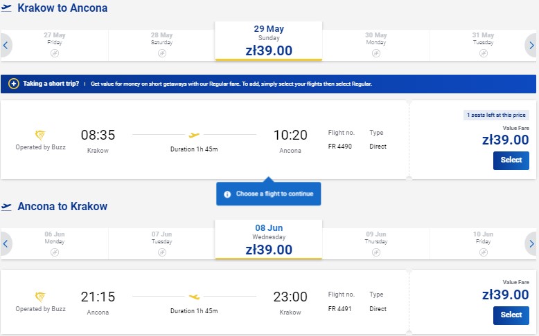
Task: Show later return dates with right arrow
Action: pos(531,243)
